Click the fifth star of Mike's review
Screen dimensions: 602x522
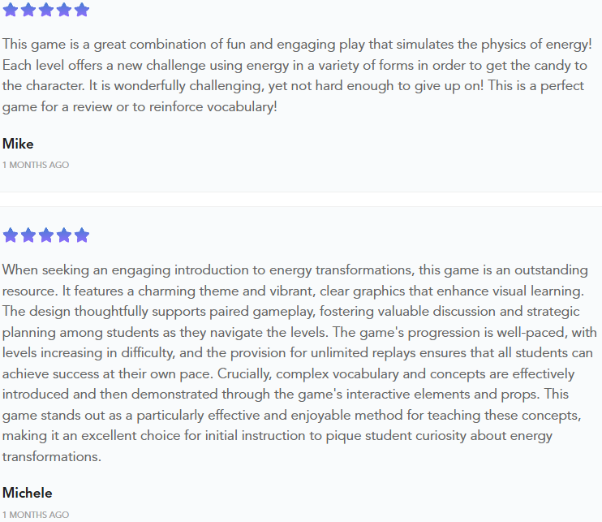point(82,10)
